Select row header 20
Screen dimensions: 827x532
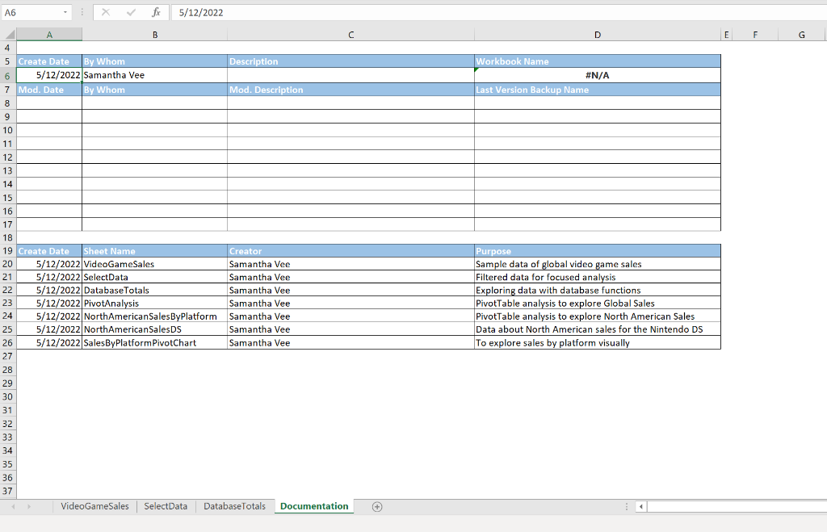[8, 264]
